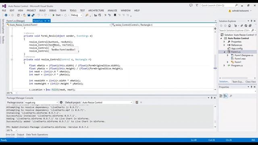Screen dimensions: 258x145
Task: Click the Save All toolbar icon
Action: click(x=33, y=15)
